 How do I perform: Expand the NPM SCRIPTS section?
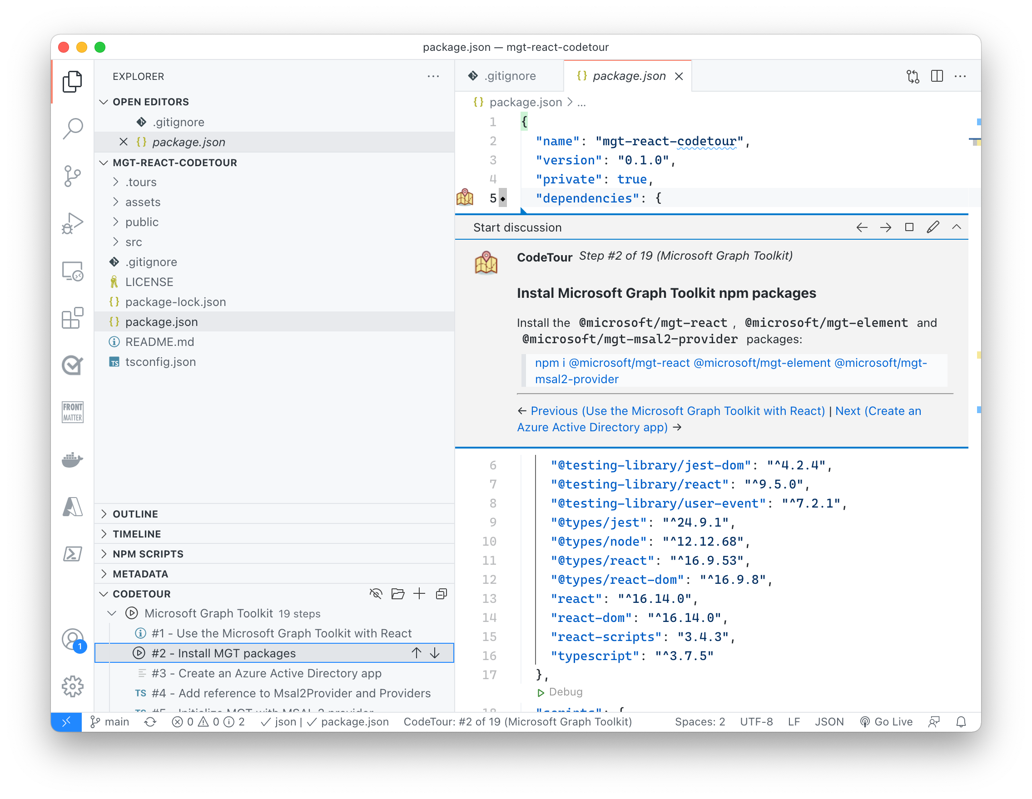148,553
